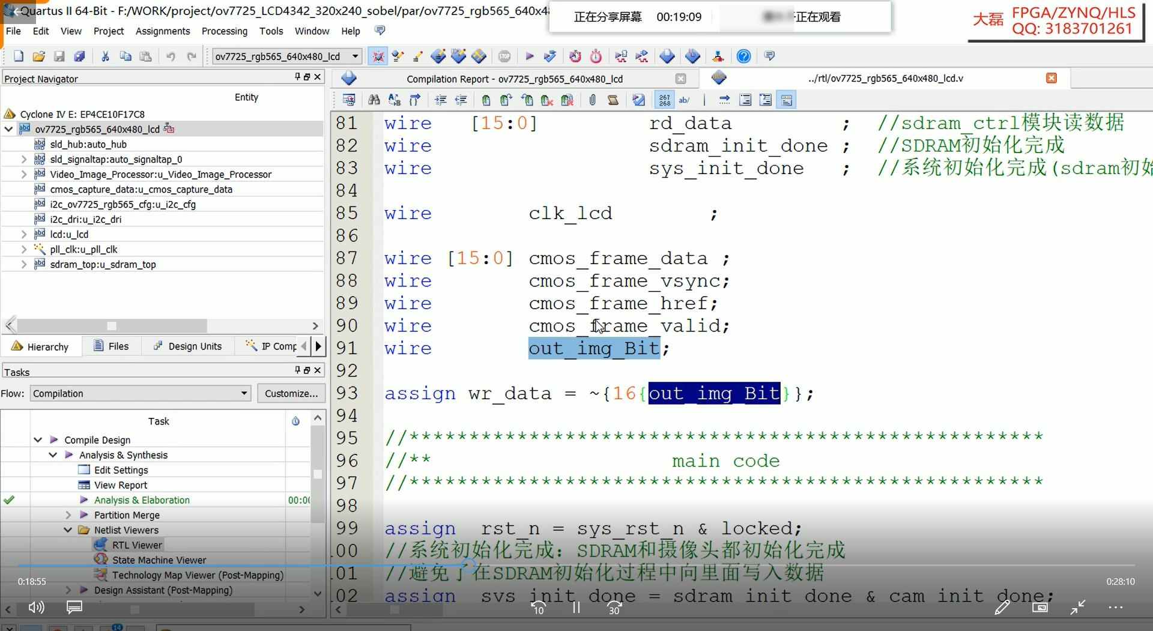Redo last edit
Screen dimensions: 1153x631
[x=192, y=56]
